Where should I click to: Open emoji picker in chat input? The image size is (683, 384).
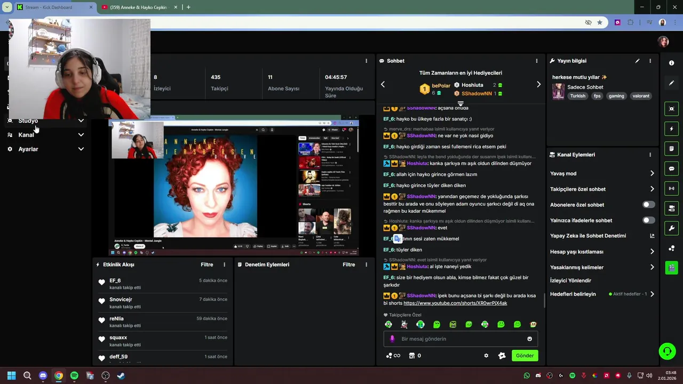click(x=529, y=339)
